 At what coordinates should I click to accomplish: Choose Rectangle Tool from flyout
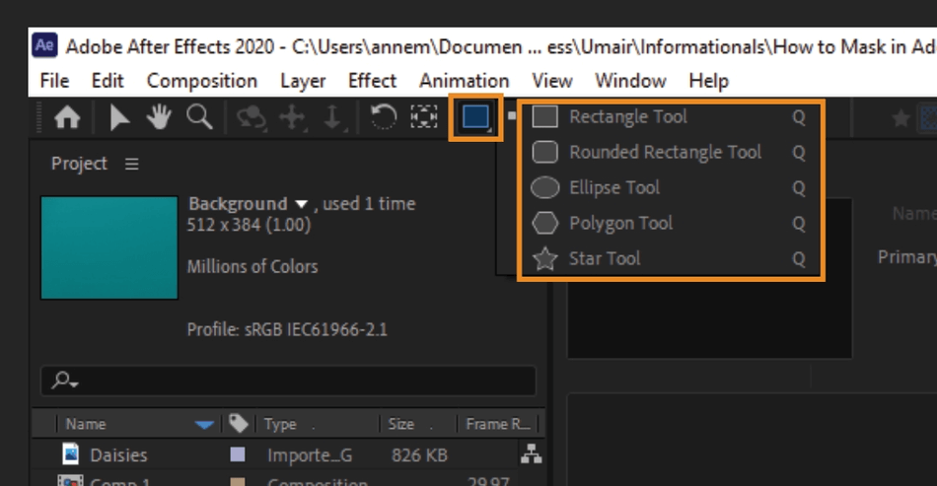pyautogui.click(x=670, y=117)
